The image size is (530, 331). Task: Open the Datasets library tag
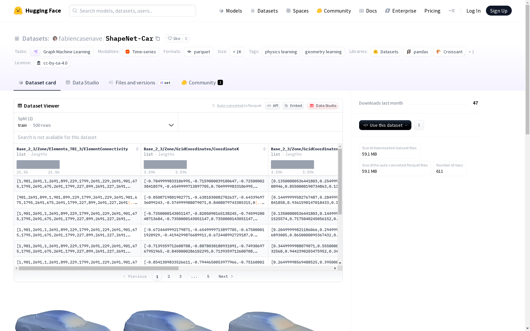click(386, 52)
